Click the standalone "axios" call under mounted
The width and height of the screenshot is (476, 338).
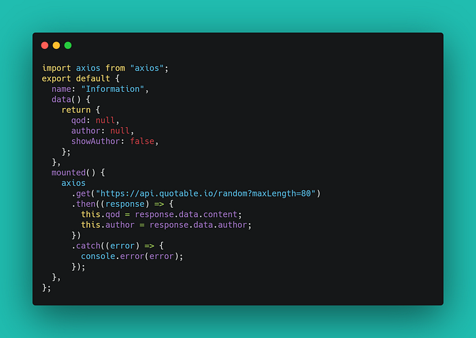tap(73, 183)
